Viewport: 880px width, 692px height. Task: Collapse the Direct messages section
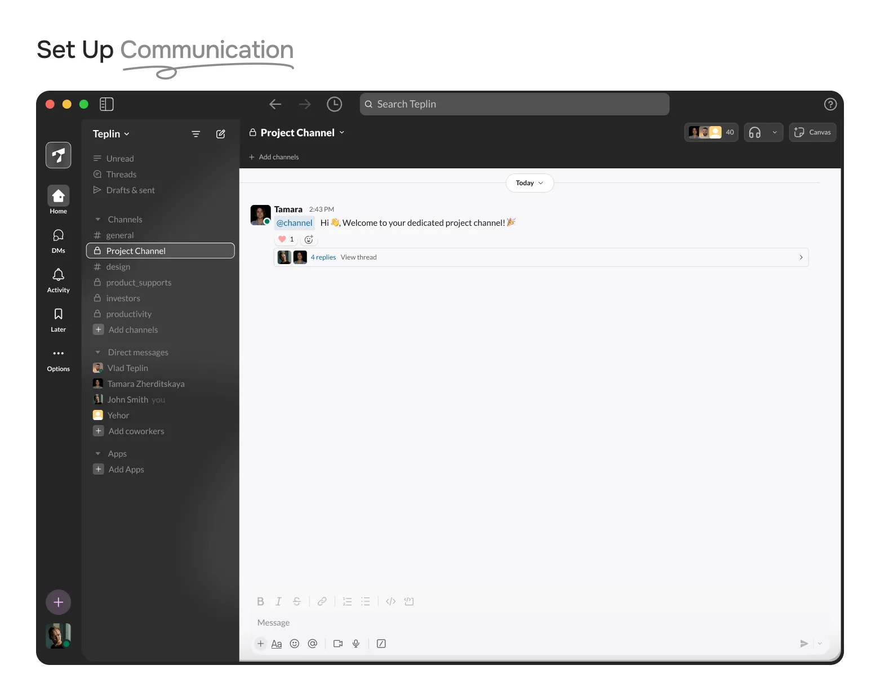(x=98, y=352)
